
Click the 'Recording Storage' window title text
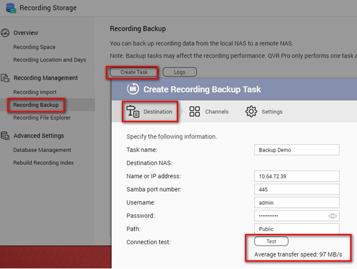(48, 8)
